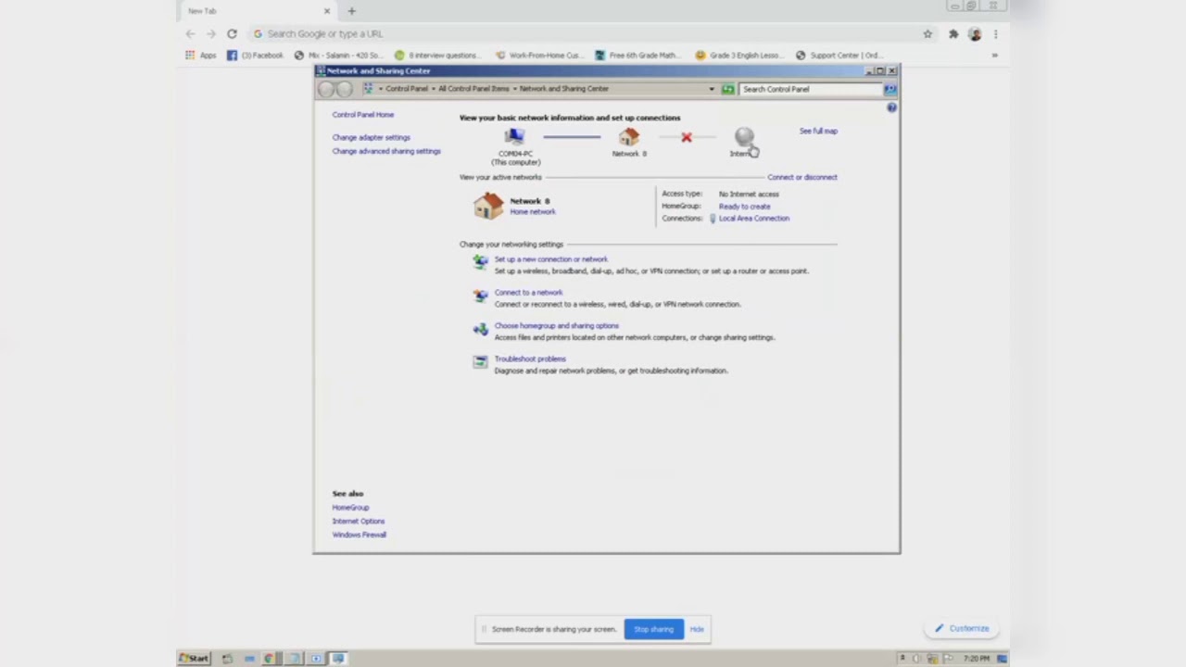
Task: Open the Control Panel help icon
Action: click(x=891, y=107)
